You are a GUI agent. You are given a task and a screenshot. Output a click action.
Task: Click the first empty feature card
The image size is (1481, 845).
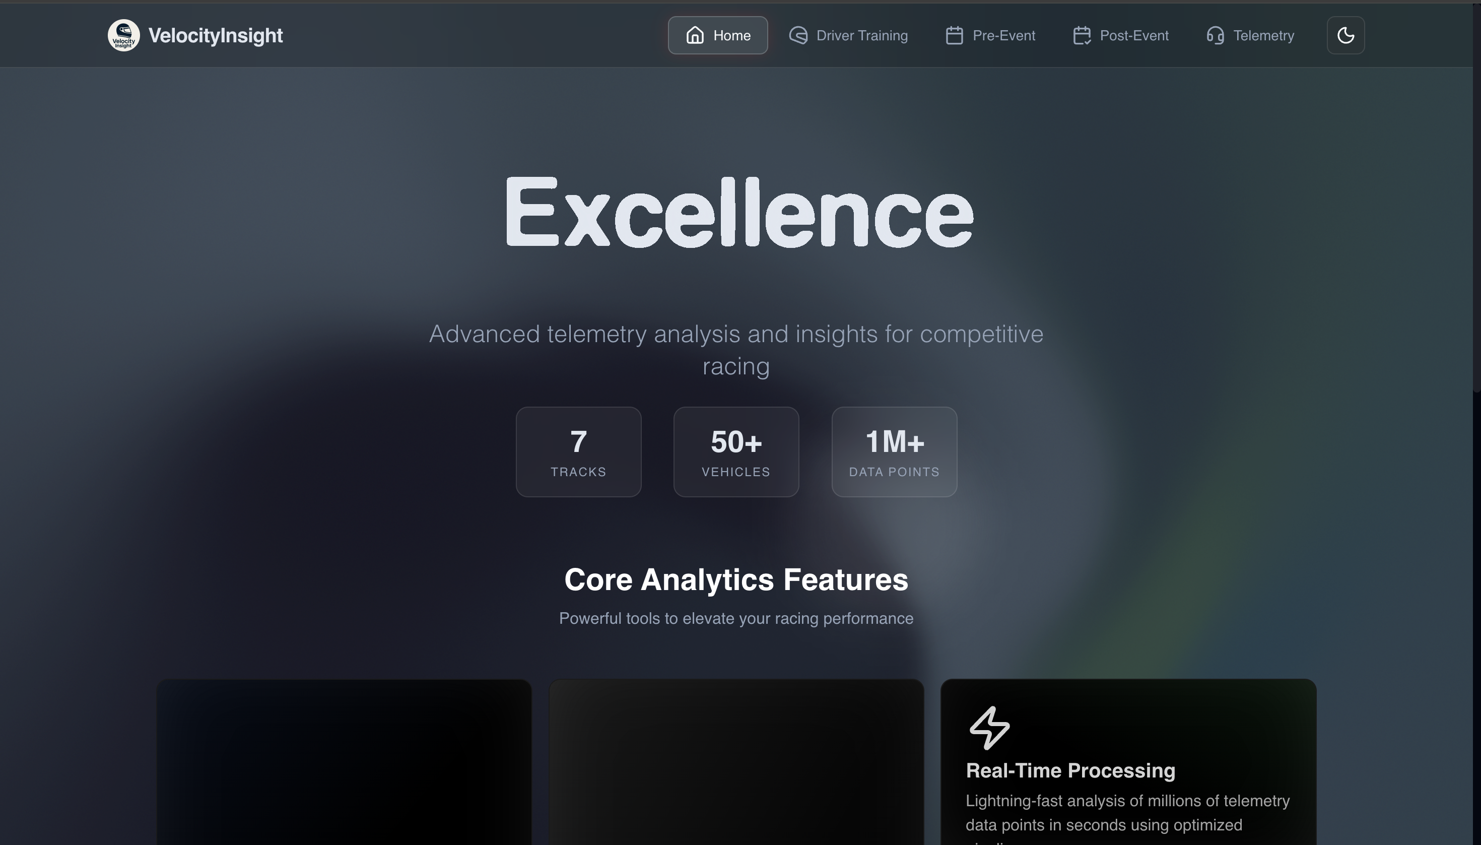pyautogui.click(x=344, y=761)
